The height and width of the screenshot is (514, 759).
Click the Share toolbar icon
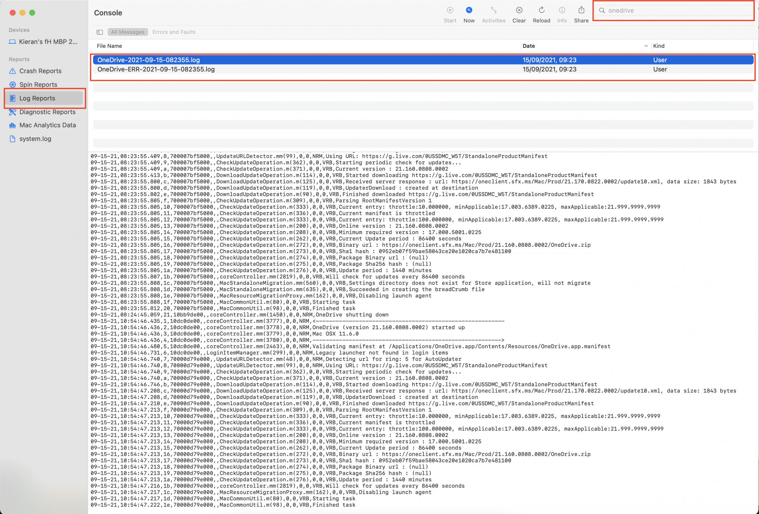tap(581, 11)
